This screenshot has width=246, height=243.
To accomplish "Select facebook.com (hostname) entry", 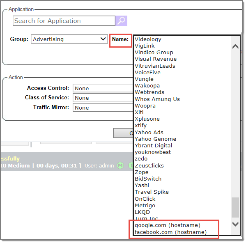I will [171, 232].
